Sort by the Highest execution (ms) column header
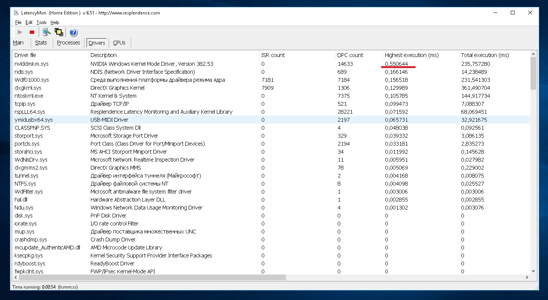548x300 pixels. [x=411, y=55]
